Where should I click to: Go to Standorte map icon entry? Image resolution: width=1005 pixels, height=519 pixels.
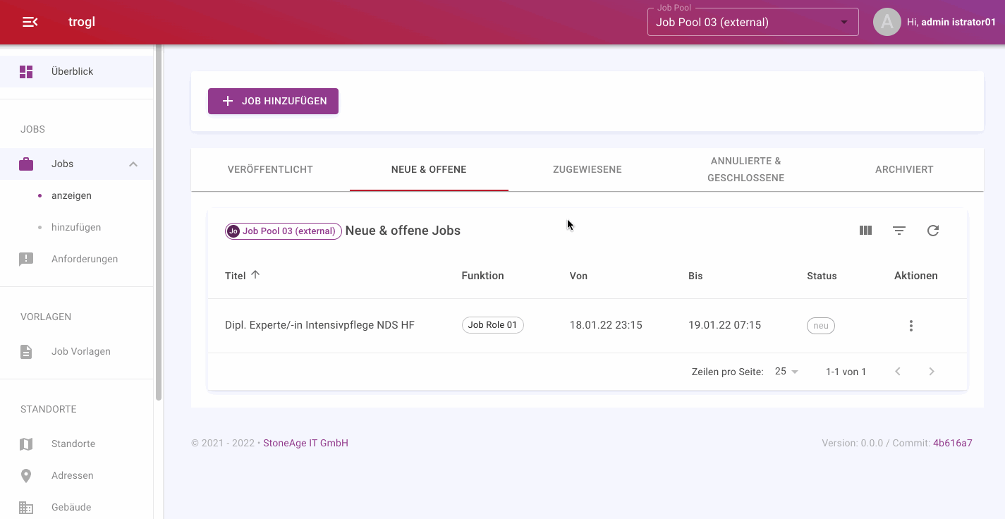click(x=26, y=444)
